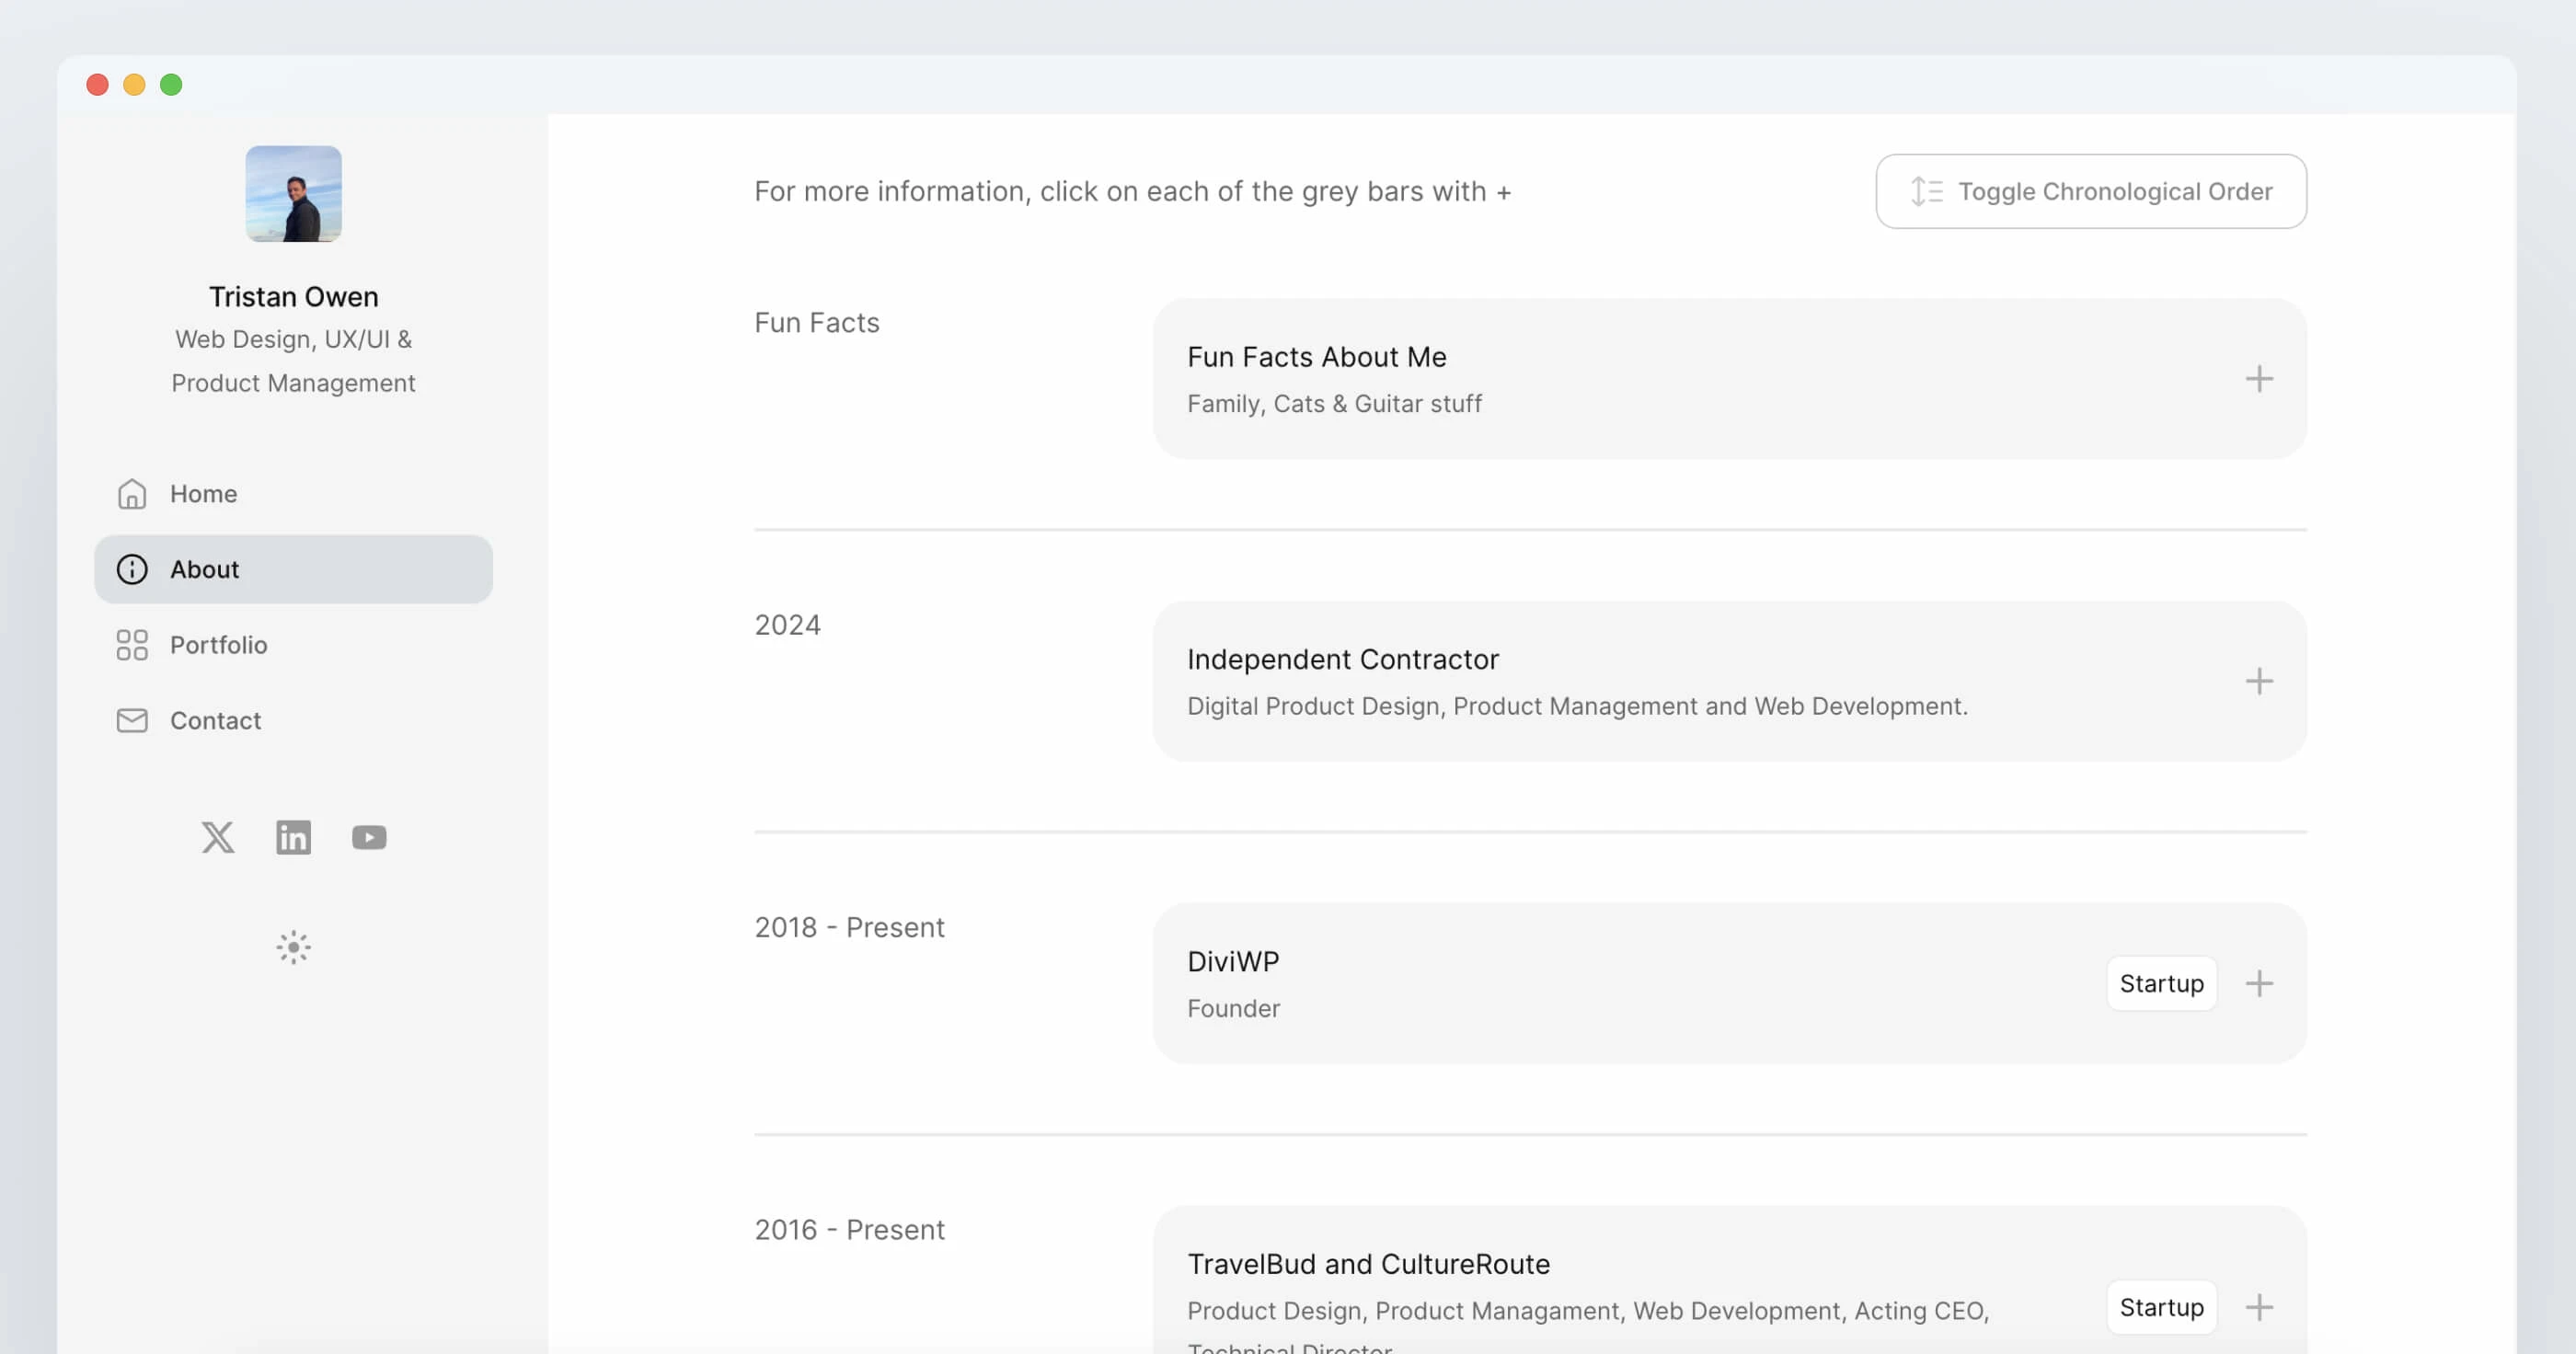Image resolution: width=2576 pixels, height=1354 pixels.
Task: Click the Contact envelope icon
Action: pos(132,720)
